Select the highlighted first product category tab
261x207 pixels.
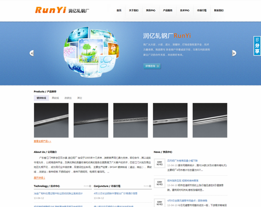coord(41,98)
